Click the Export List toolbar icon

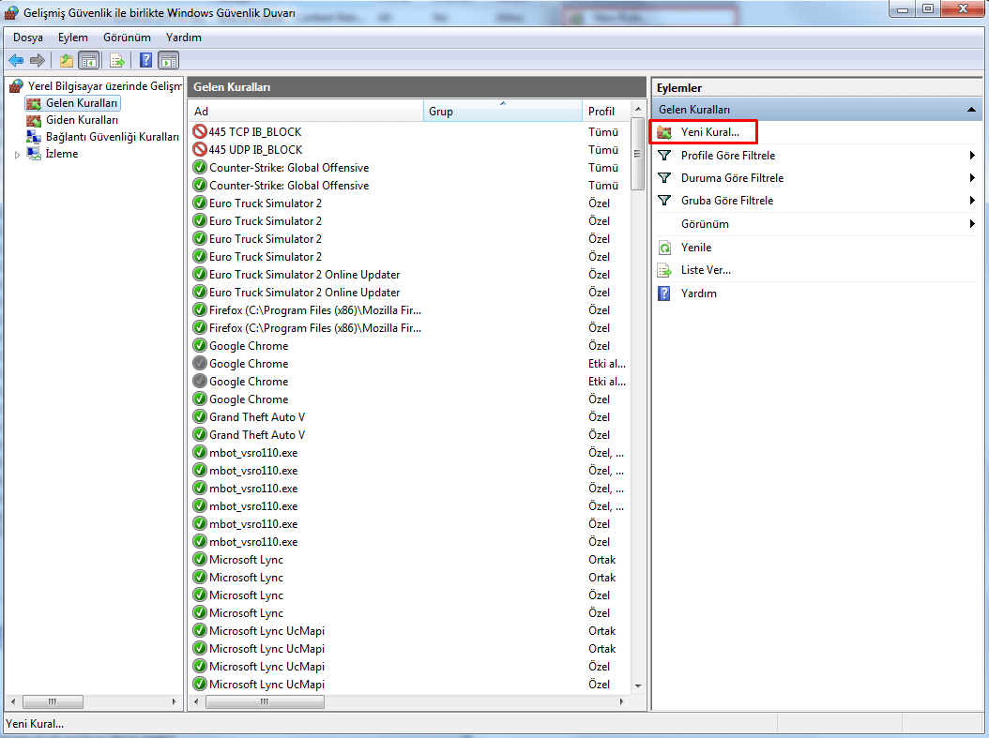(117, 61)
